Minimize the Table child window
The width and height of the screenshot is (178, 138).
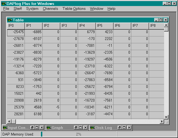click(156, 20)
